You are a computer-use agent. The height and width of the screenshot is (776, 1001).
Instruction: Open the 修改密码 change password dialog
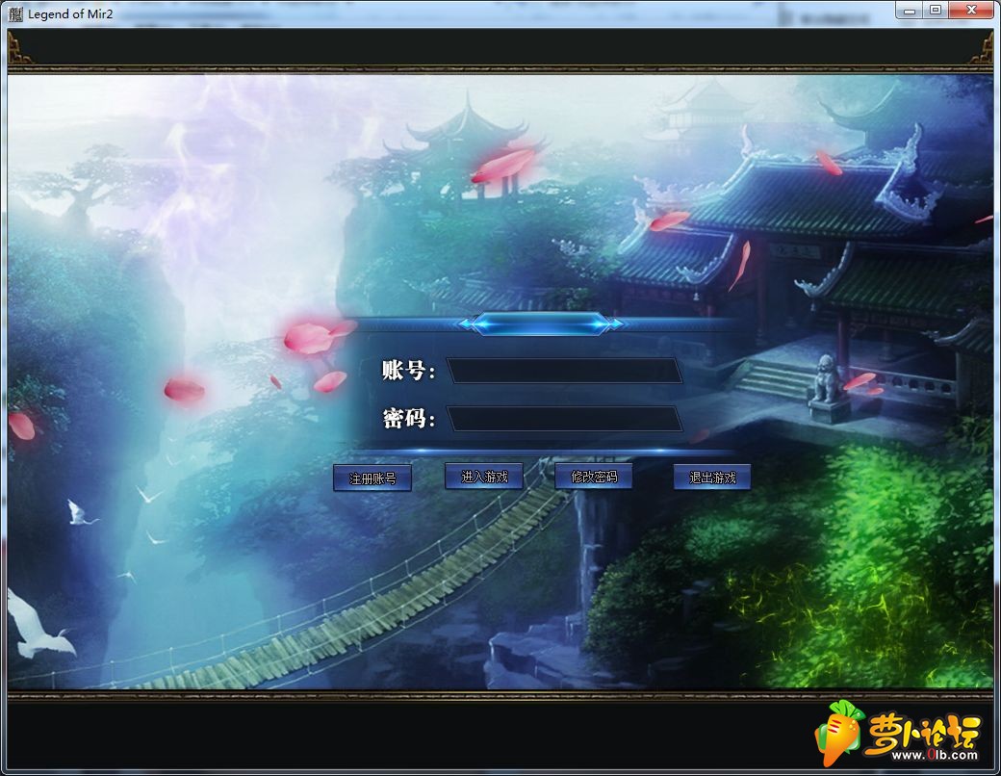(x=594, y=477)
